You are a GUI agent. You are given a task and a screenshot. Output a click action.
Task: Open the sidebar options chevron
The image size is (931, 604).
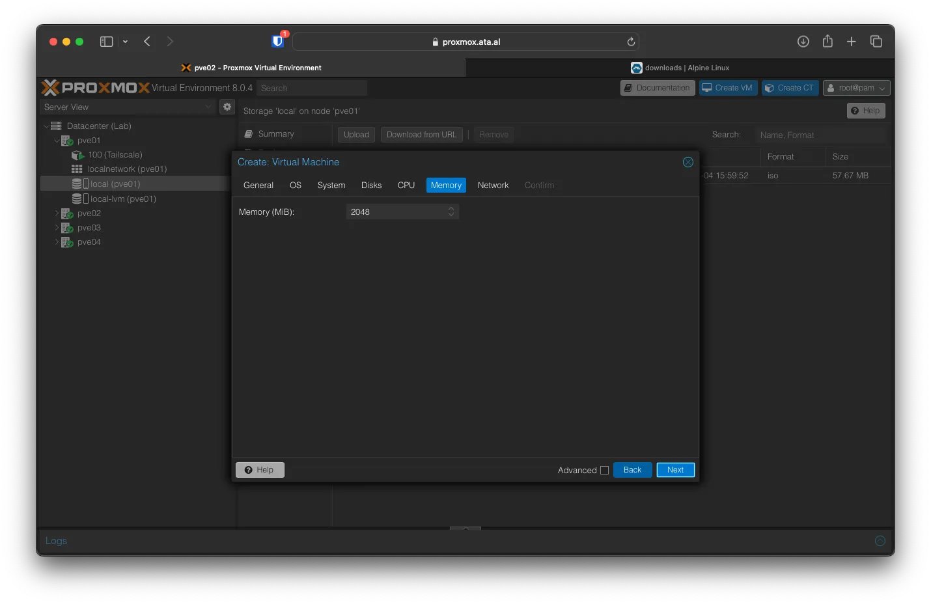pos(125,42)
